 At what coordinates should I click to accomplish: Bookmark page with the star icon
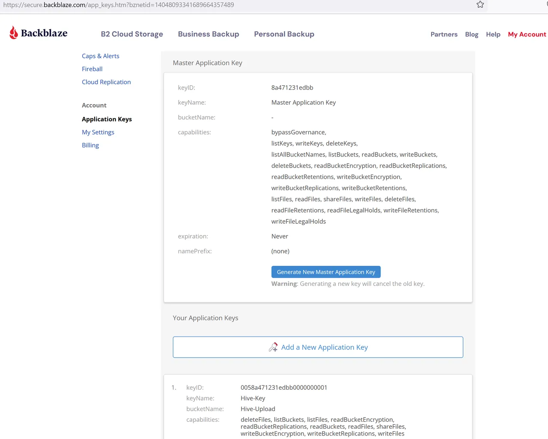[x=480, y=5]
